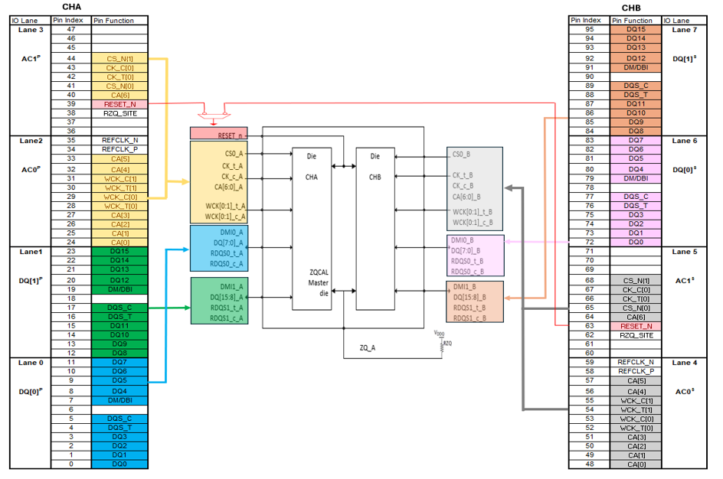Click the ZQ_A label
This screenshot has height=479, width=723.
[368, 347]
